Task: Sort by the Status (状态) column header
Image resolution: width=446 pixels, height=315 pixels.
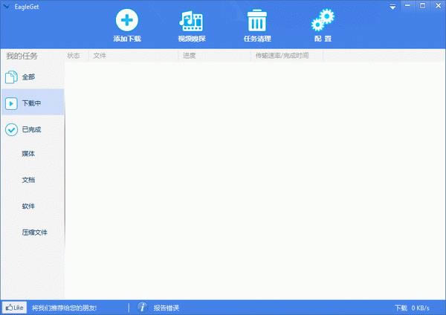Action: point(74,56)
